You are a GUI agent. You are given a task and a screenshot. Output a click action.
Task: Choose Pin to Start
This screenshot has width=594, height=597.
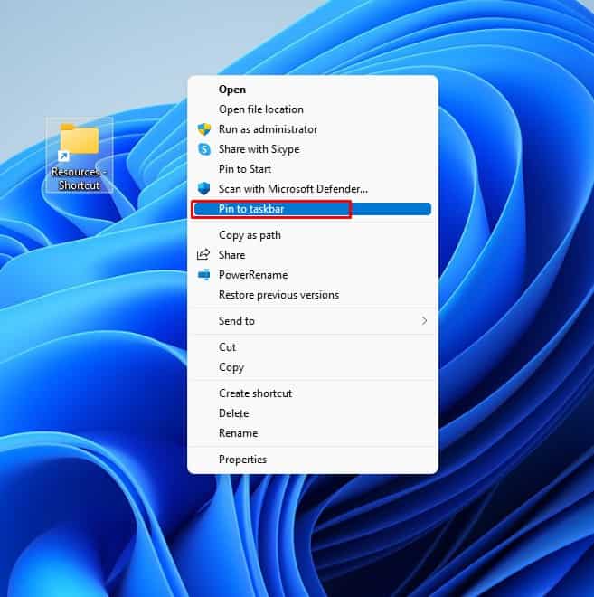[313, 169]
